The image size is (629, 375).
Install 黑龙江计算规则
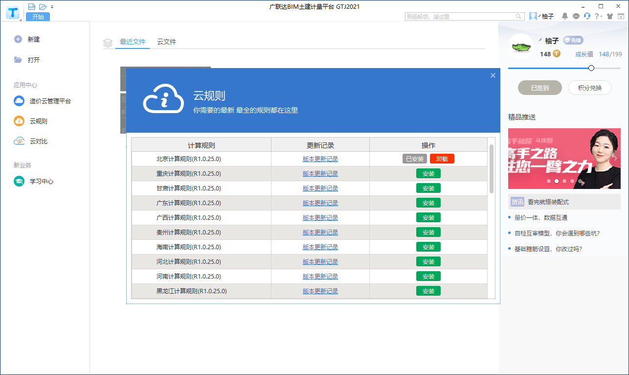[x=428, y=291]
